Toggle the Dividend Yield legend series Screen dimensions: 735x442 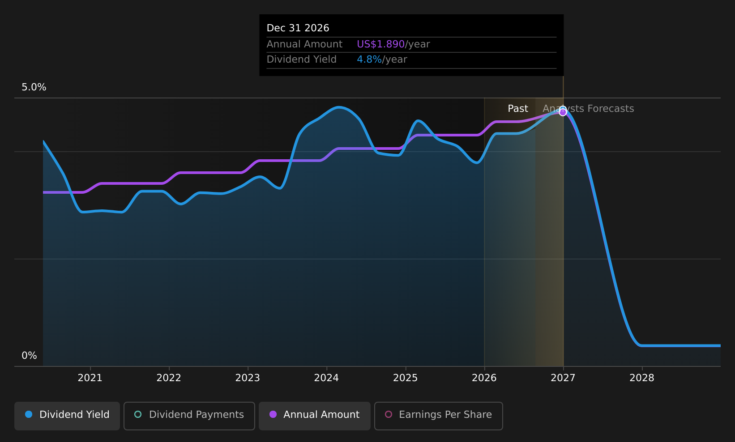[x=67, y=416]
